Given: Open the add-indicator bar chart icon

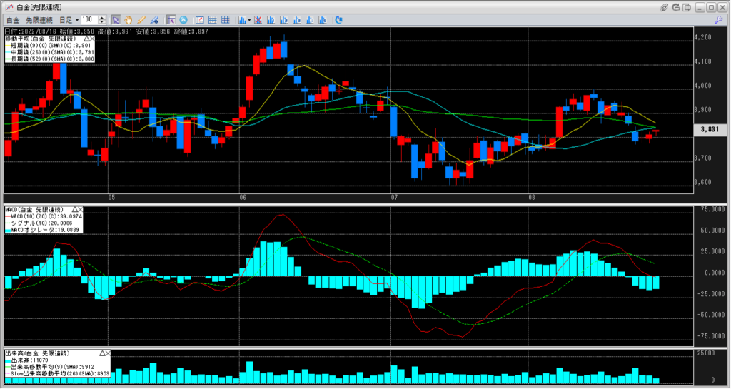Looking at the screenshot, I should (242, 20).
